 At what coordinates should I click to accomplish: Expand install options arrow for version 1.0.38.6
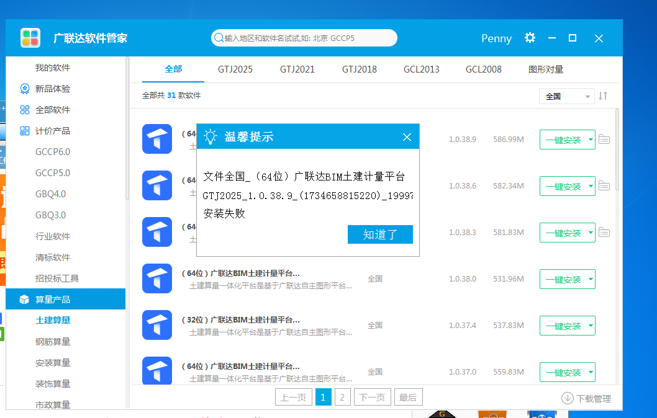(591, 186)
